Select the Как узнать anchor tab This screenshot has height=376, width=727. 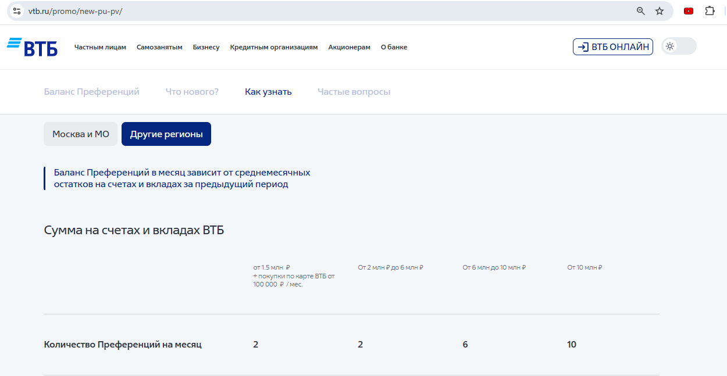(x=268, y=92)
